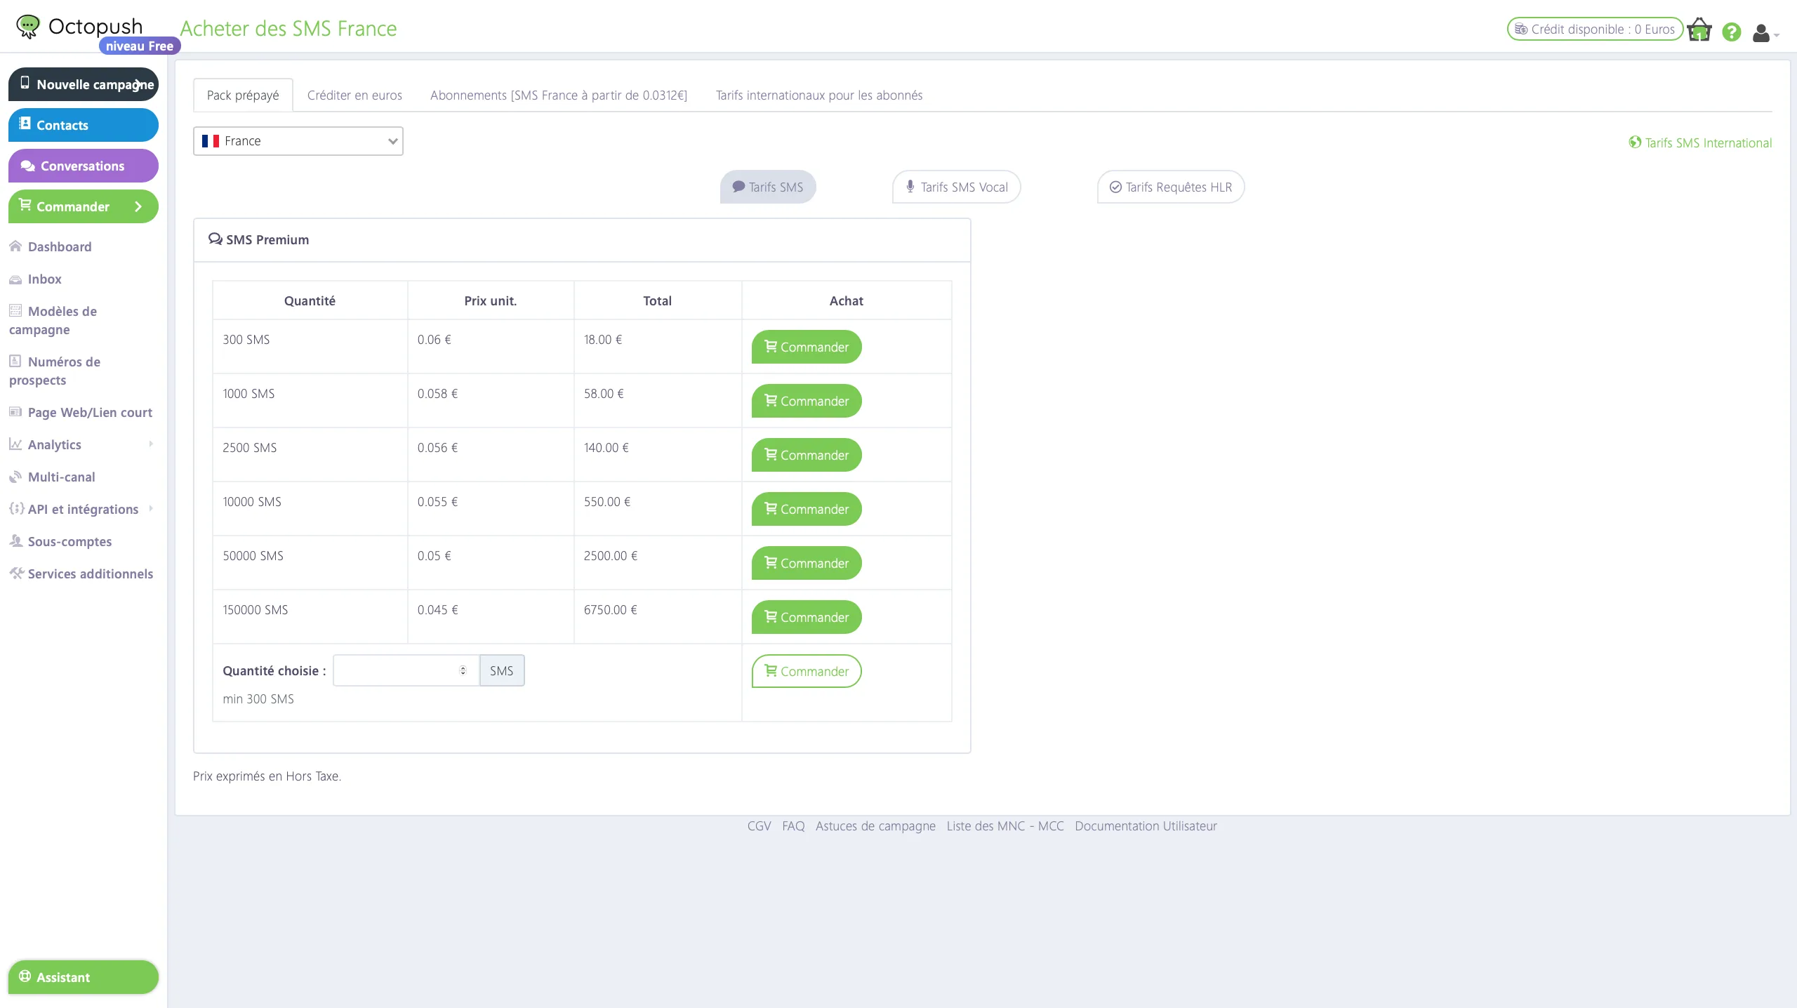Click the SMS Premium chat icon
This screenshot has height=1008, width=1797.
215,239
